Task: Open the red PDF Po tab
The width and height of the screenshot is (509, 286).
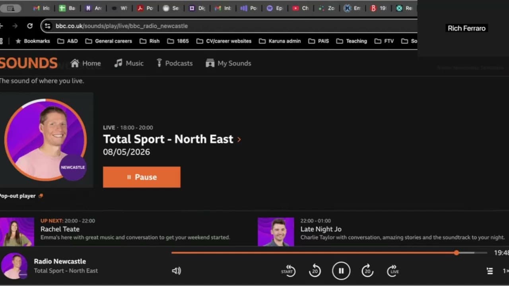Action: point(144,8)
